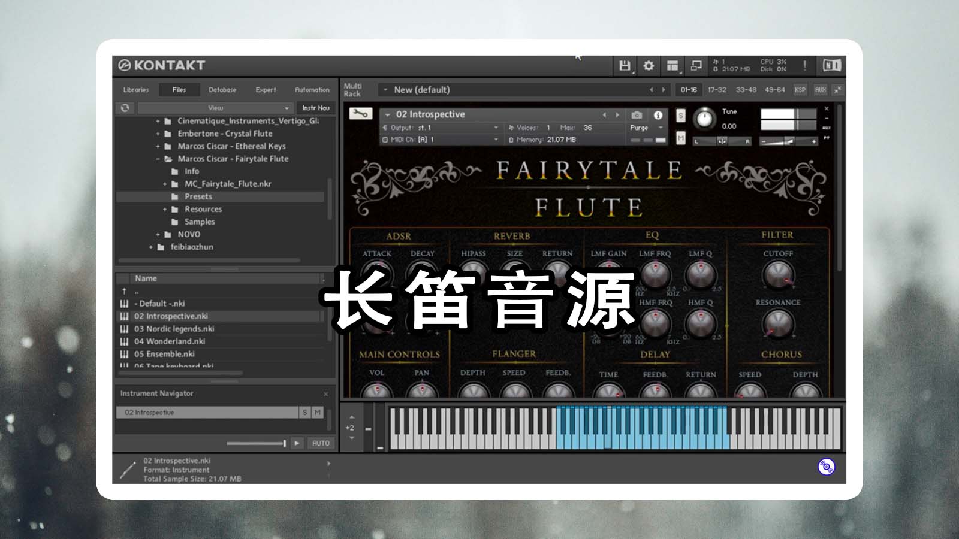This screenshot has width=959, height=539.
Task: Select the 01-16 rack page
Action: point(689,90)
